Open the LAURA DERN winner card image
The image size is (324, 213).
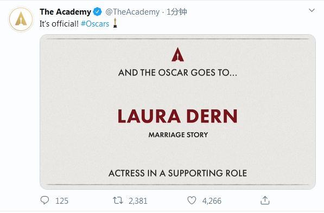tap(177, 112)
